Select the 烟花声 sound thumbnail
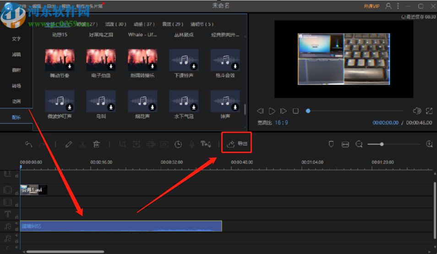Screen dimensions: 437x254 click(x=142, y=101)
